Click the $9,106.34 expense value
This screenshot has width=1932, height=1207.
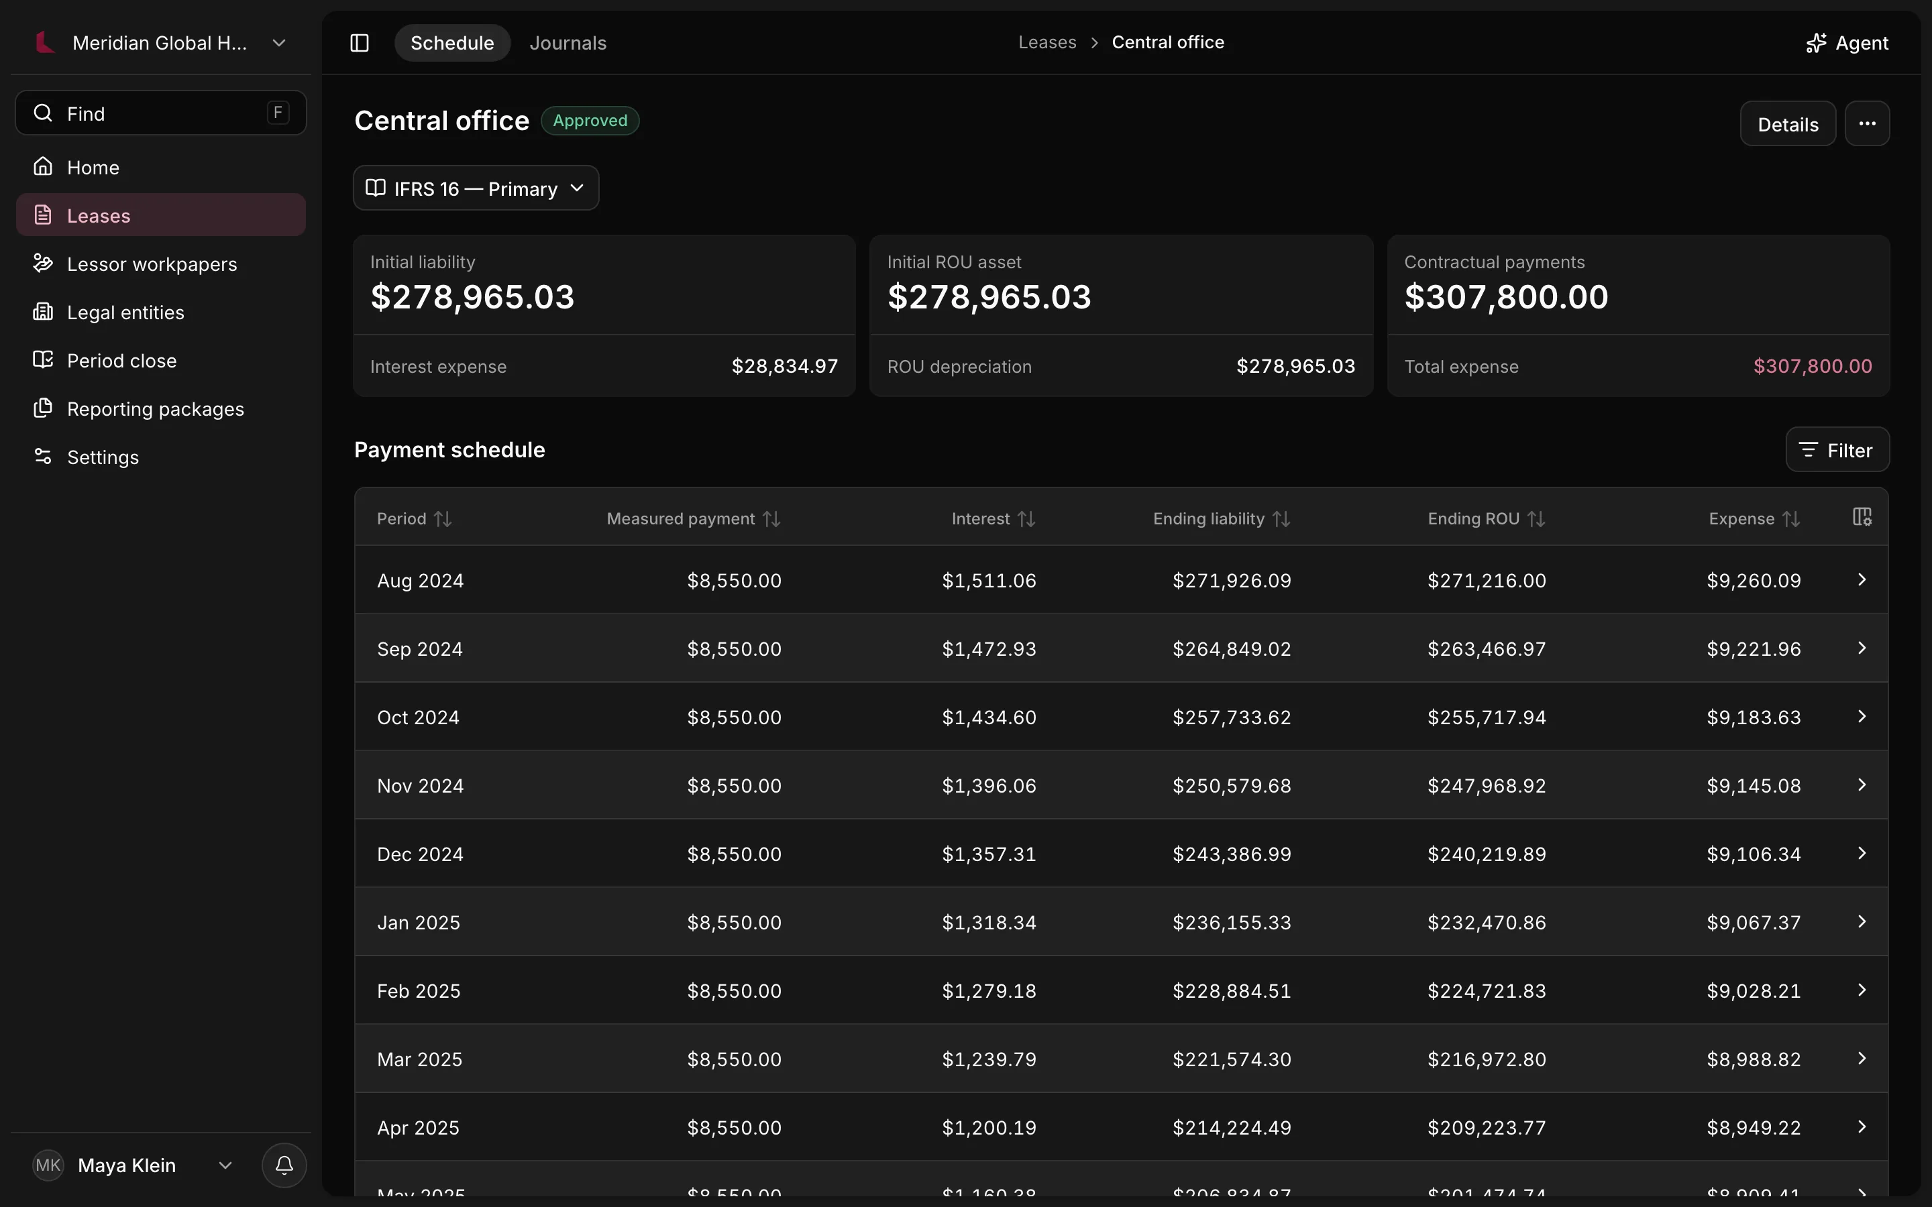click(x=1753, y=854)
